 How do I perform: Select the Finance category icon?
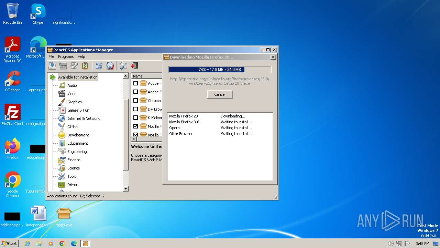pyautogui.click(x=62, y=160)
